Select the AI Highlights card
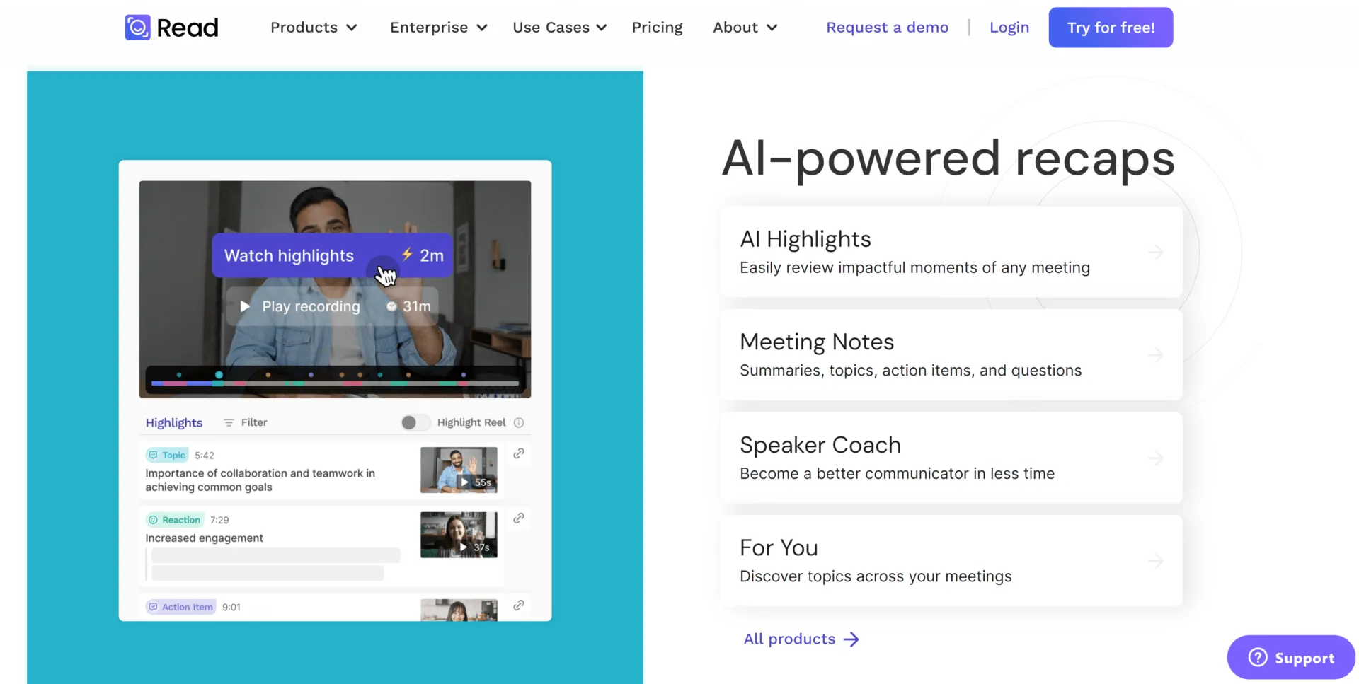The width and height of the screenshot is (1359, 684). pos(951,252)
